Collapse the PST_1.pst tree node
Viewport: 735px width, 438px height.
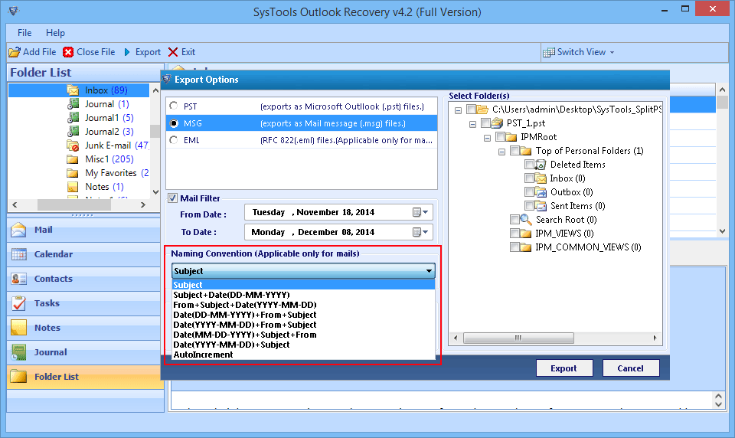click(472, 124)
